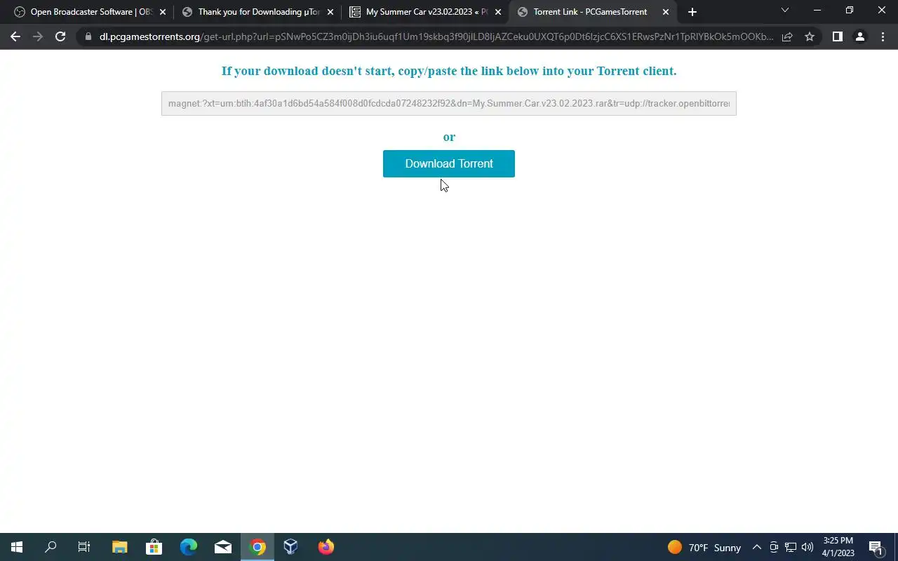Minimize the Chrome window

coord(817,11)
